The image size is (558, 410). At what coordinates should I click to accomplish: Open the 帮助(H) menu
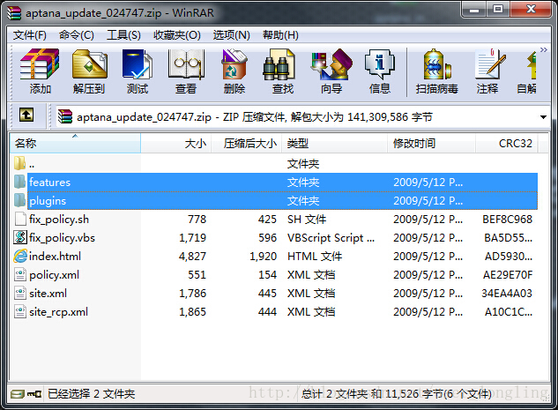pos(280,35)
